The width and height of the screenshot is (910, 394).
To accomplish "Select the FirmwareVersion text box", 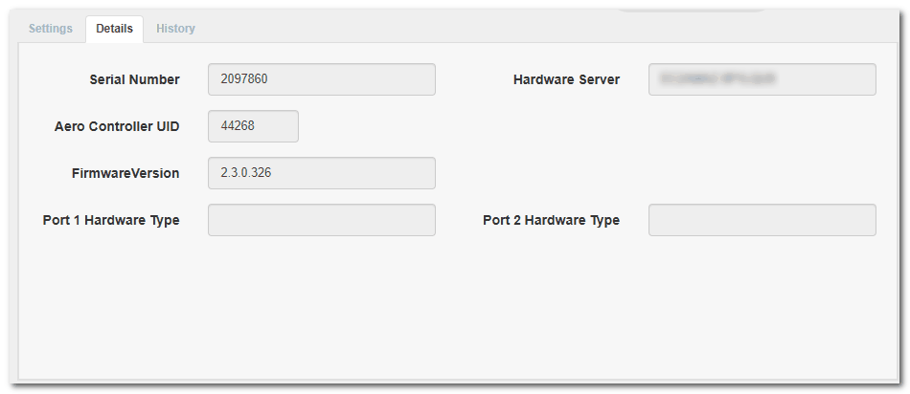I will [x=321, y=173].
